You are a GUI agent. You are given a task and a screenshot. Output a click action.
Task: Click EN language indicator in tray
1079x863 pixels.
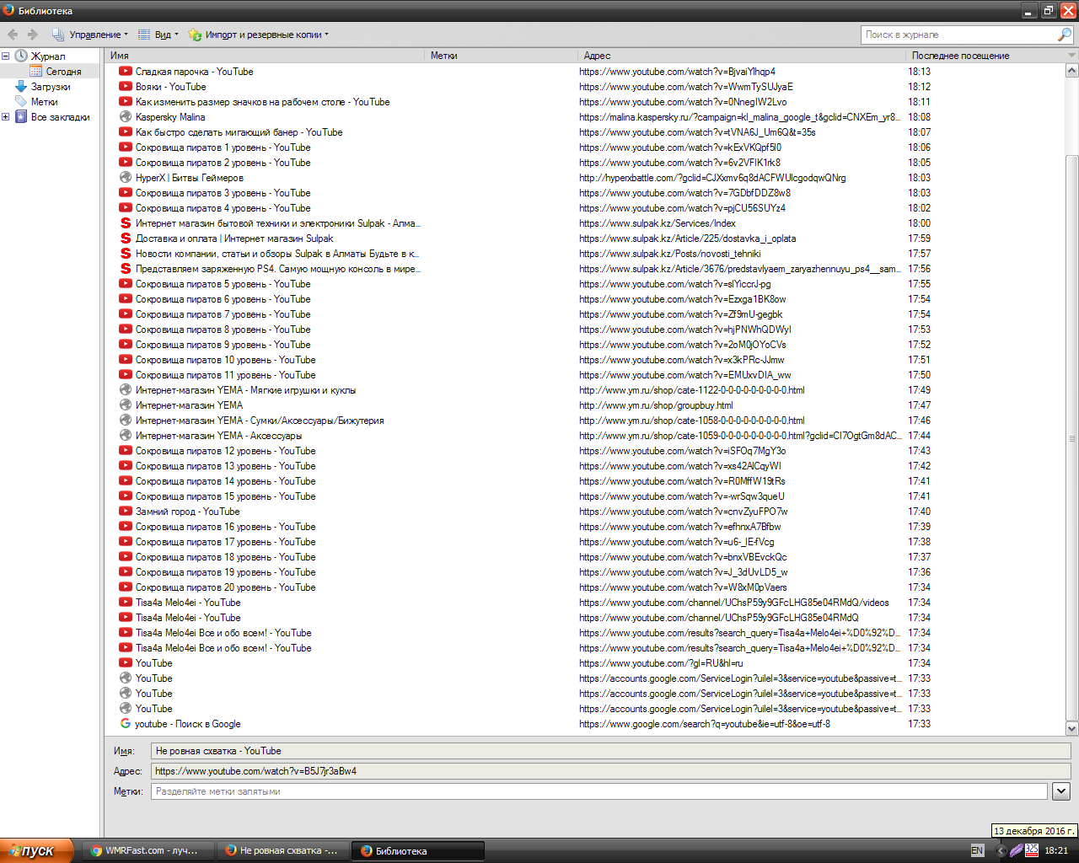(977, 851)
